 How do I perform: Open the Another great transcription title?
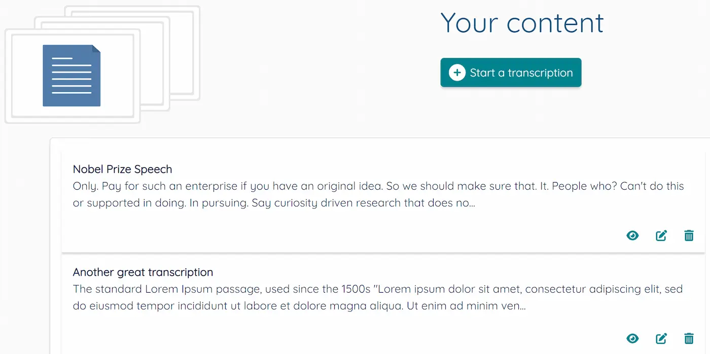click(x=143, y=272)
